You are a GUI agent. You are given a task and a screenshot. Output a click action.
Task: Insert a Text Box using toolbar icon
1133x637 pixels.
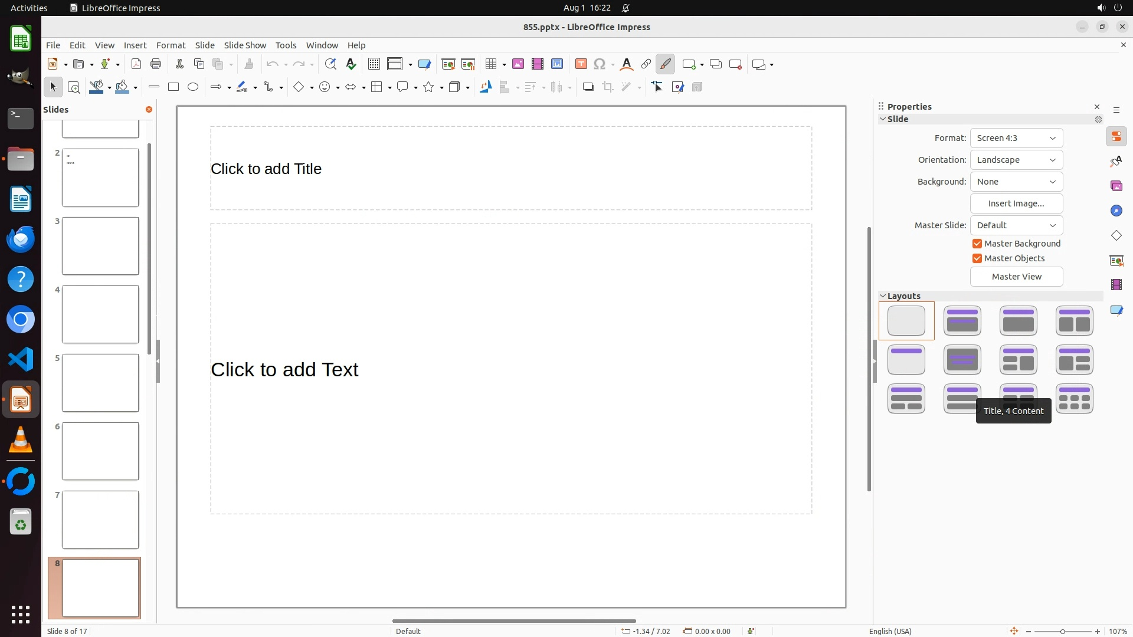click(581, 64)
